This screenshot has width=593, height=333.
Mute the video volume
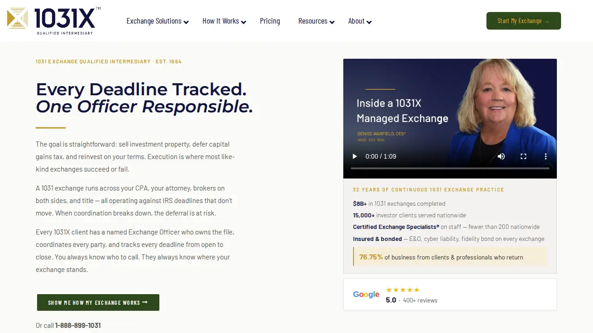click(x=501, y=156)
